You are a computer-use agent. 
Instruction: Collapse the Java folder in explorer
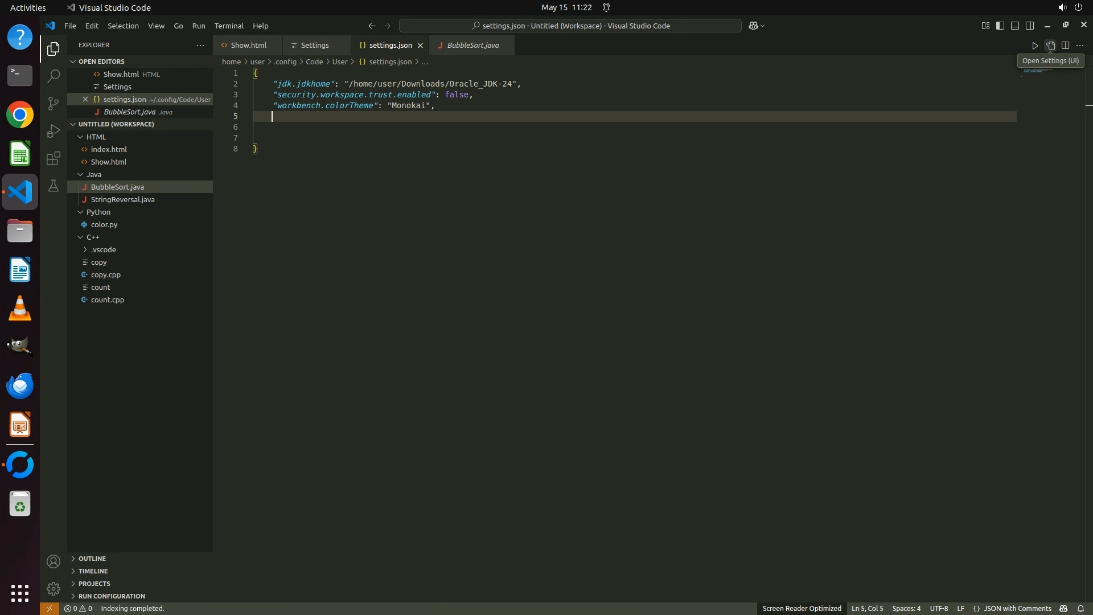(x=80, y=175)
